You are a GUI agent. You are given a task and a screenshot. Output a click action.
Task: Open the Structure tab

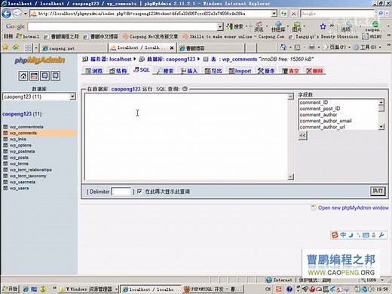point(118,71)
